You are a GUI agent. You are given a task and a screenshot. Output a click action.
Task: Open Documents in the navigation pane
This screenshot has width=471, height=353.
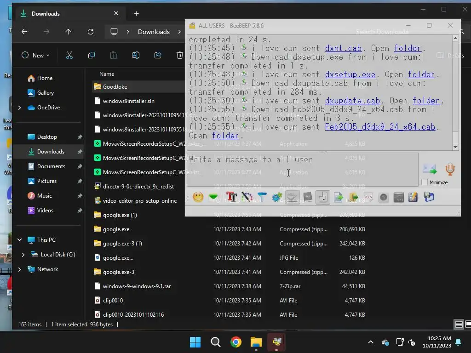(x=51, y=166)
